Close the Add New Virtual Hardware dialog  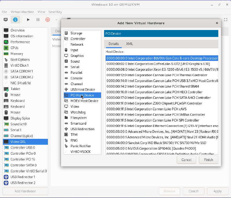(217, 23)
